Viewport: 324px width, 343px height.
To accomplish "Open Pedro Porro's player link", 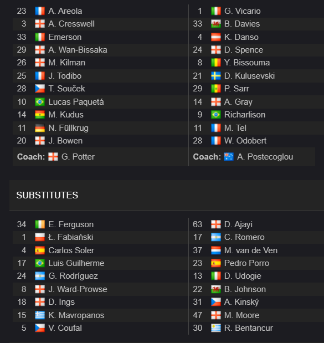I will tap(246, 263).
